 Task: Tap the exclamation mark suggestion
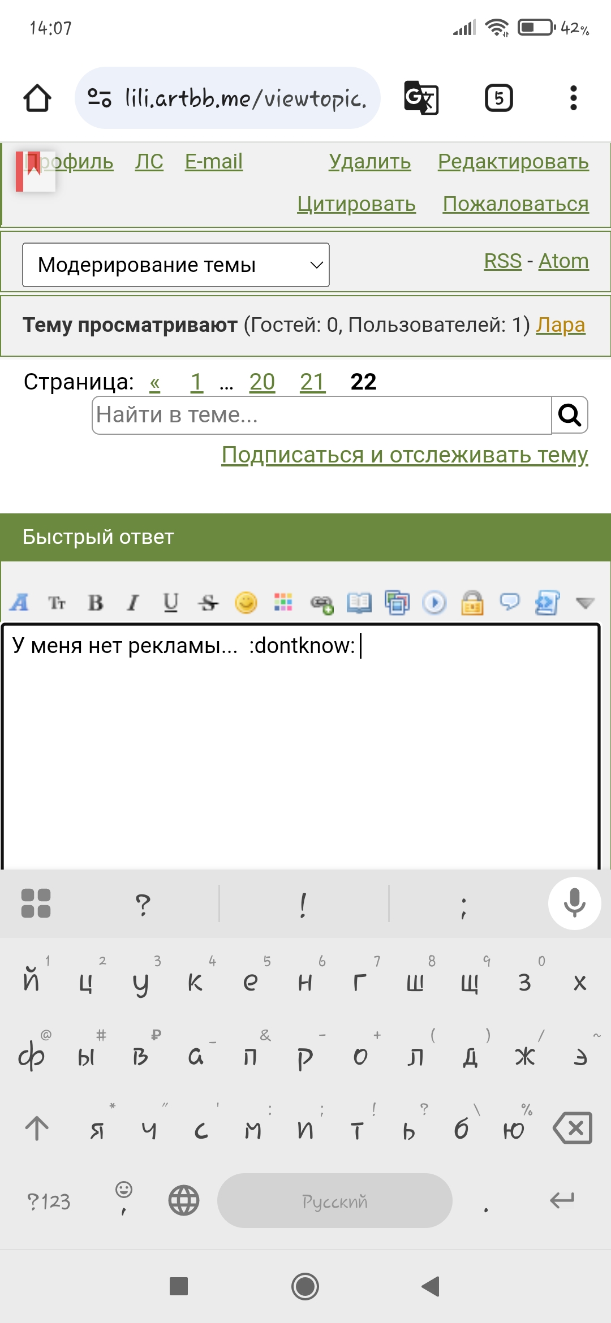[304, 905]
